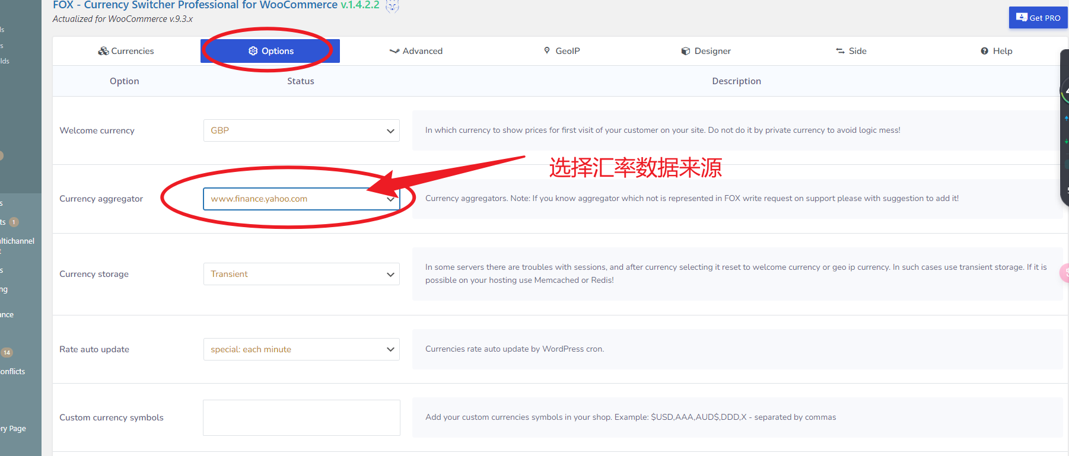1069x456 pixels.
Task: Open the Advanced tab
Action: click(x=416, y=51)
